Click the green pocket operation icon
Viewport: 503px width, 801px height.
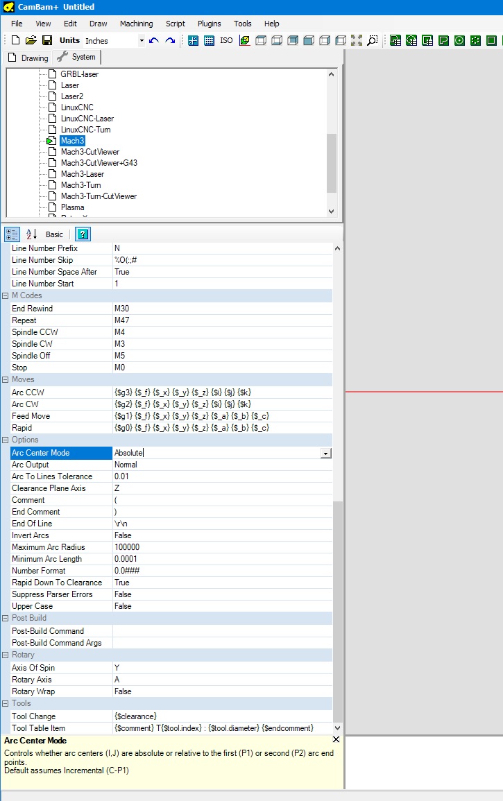click(443, 40)
